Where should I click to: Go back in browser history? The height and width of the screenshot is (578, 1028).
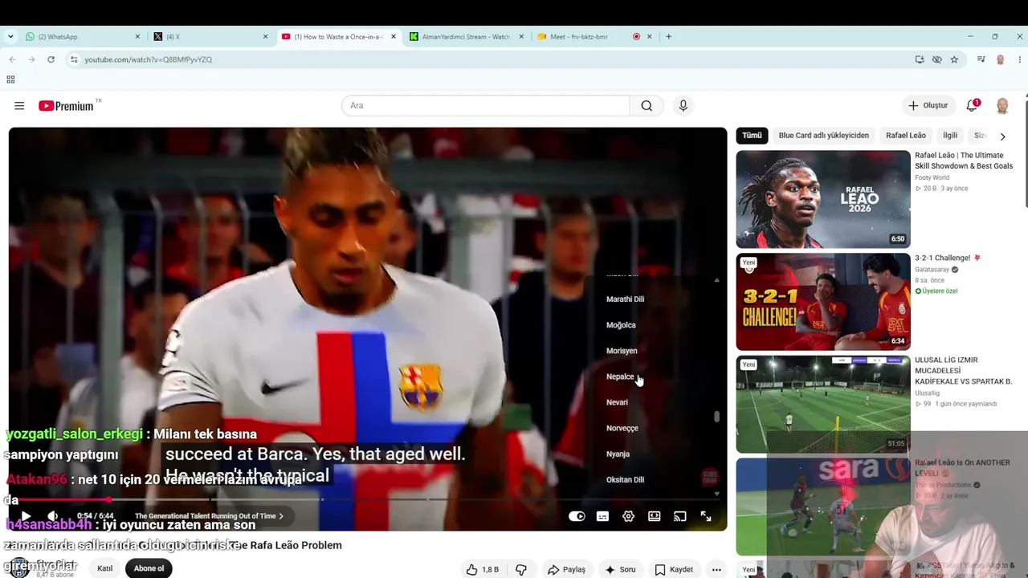[x=12, y=59]
